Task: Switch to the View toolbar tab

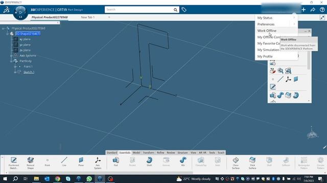Action: tap(193, 152)
